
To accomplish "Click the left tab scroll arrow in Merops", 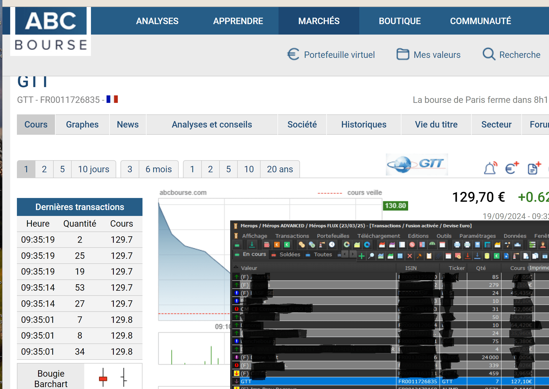I will pos(345,254).
